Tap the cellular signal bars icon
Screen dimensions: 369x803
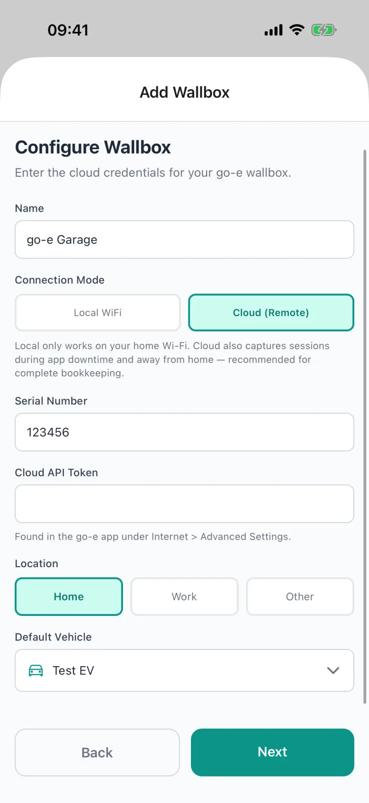click(274, 31)
